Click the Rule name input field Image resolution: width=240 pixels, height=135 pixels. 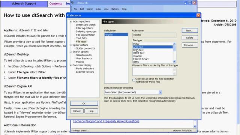[154, 35]
